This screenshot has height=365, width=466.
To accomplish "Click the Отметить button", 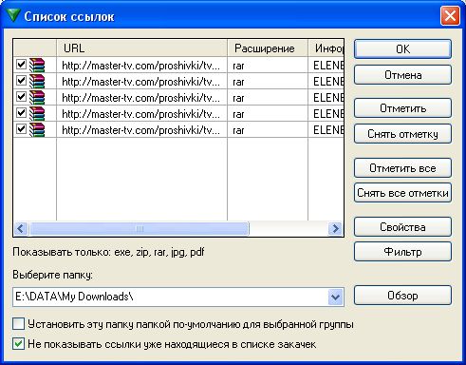I will 402,108.
